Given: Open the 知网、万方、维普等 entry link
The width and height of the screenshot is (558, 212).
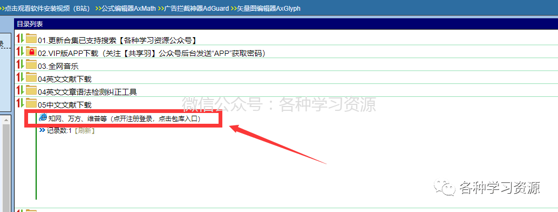Looking at the screenshot, I should (x=125, y=119).
